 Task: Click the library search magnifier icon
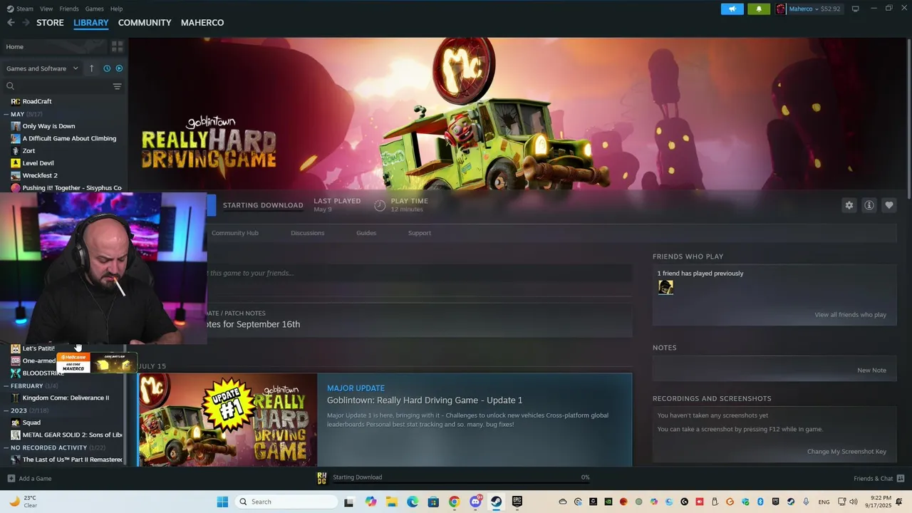coord(10,86)
